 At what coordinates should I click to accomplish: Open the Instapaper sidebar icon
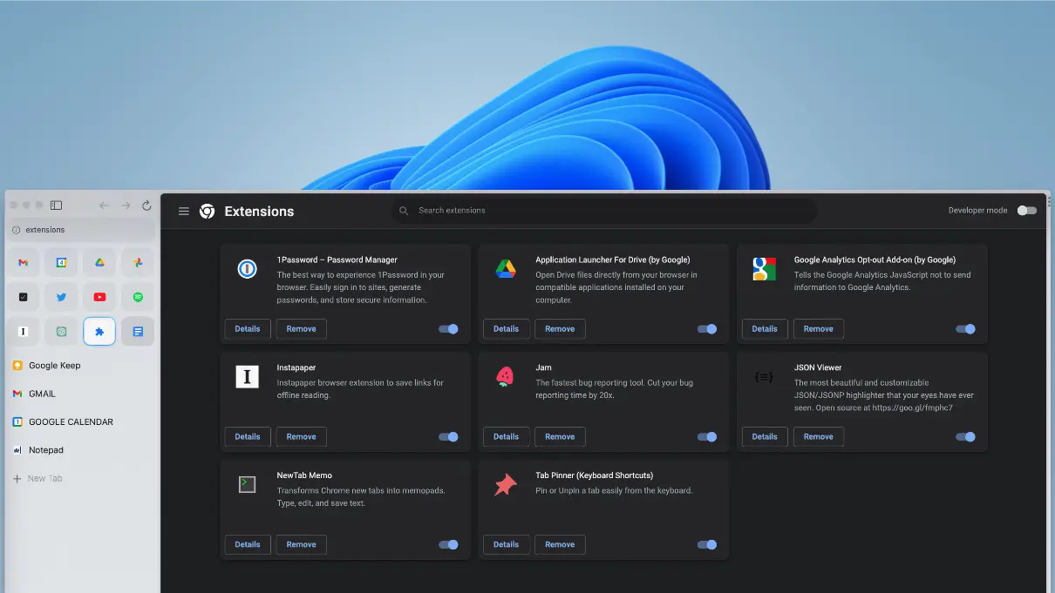[23, 332]
